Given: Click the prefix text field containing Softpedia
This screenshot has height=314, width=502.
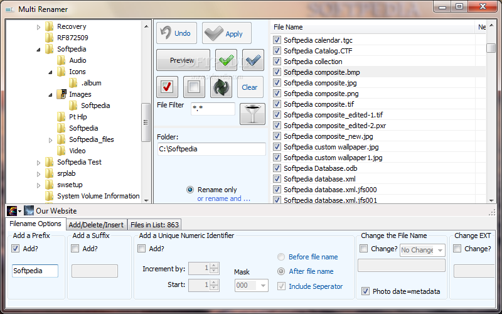Looking at the screenshot, I should (x=35, y=271).
